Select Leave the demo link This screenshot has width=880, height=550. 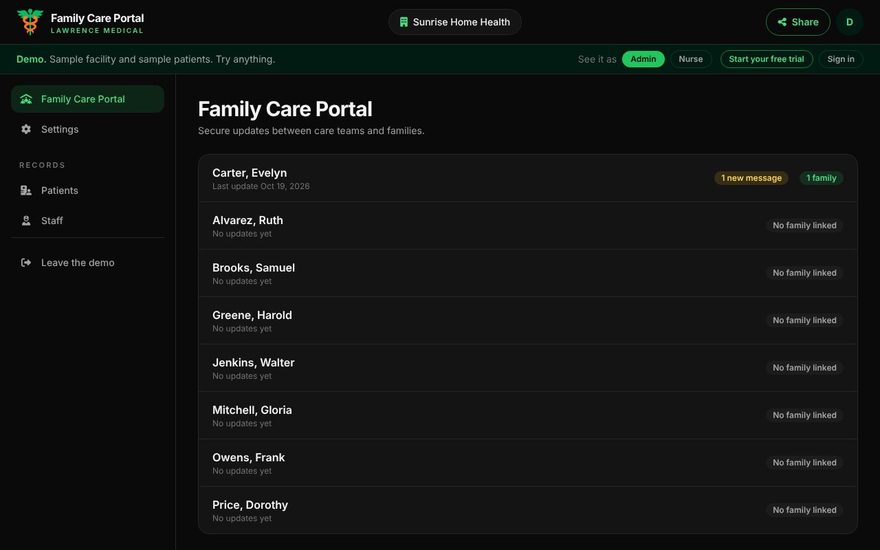[87, 263]
